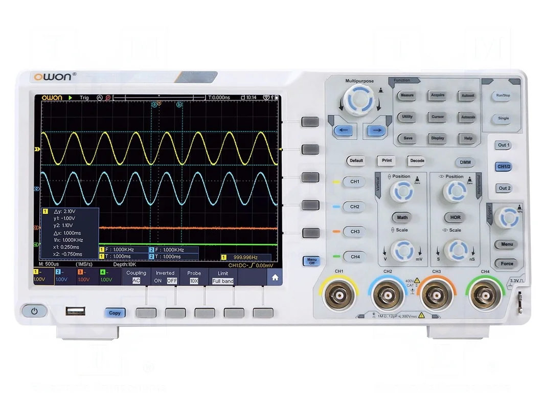This screenshot has height=409, width=545.
Task: Click the cursor b marker
Action: click(x=179, y=104)
